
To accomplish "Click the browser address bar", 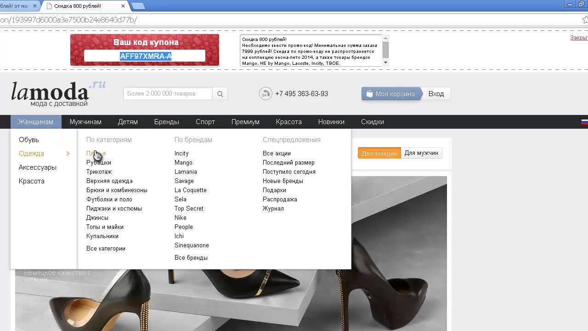I will (x=289, y=20).
